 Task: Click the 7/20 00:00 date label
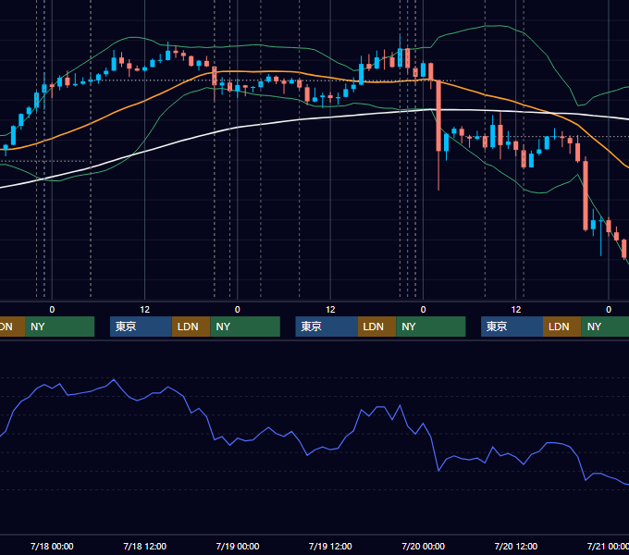(424, 546)
